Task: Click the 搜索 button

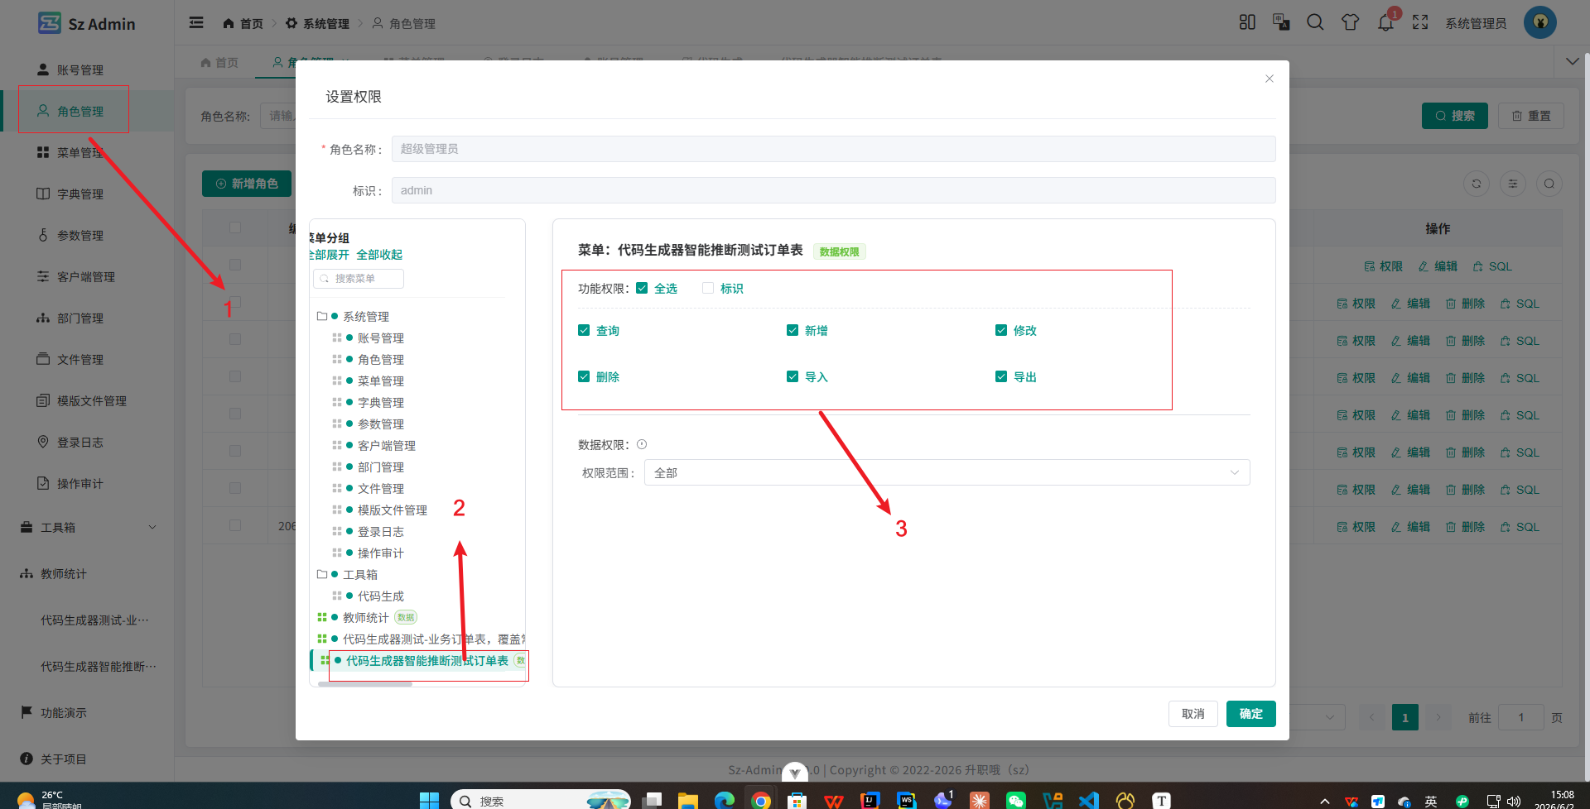Action: tap(1455, 116)
